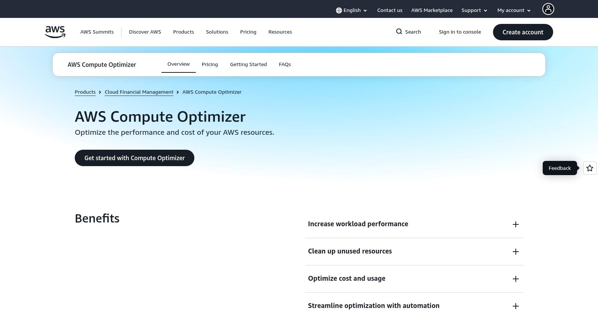This screenshot has height=336, width=598.
Task: Click Sign in to console
Action: pos(460,32)
